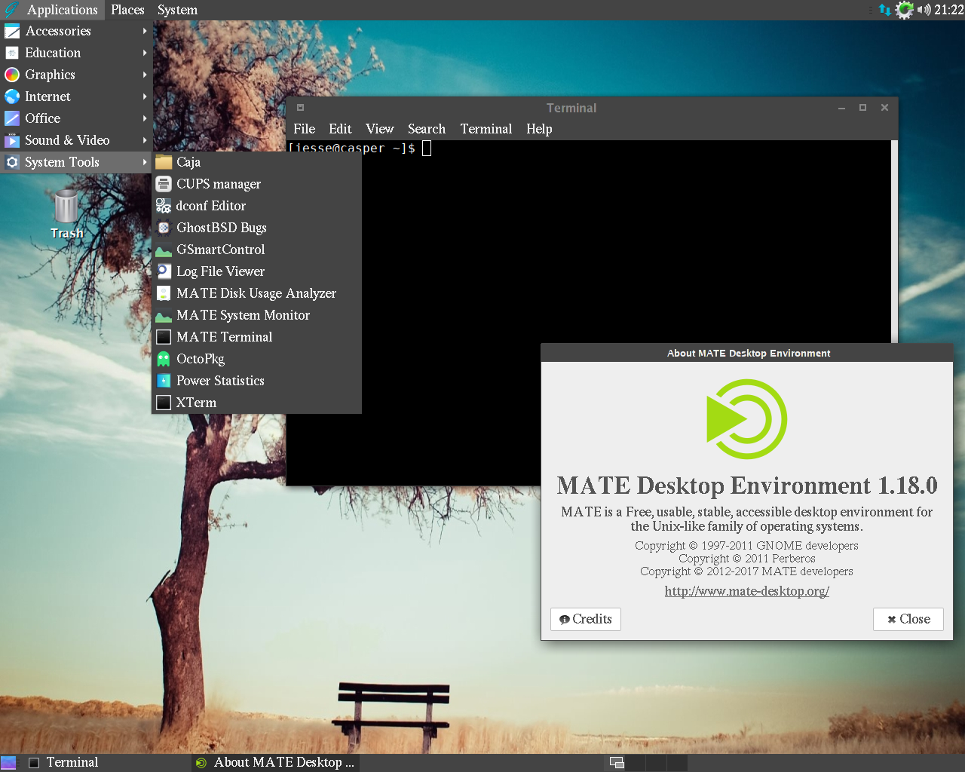
Task: Click the show desktop icon in the bottom panel
Action: pos(8,762)
